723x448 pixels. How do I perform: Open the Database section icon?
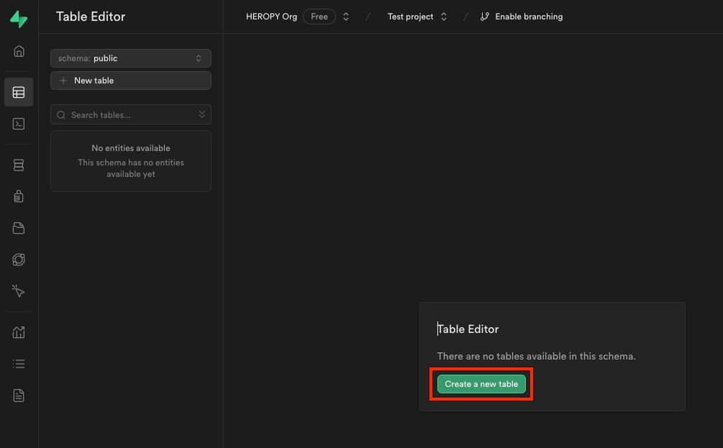[x=18, y=165]
